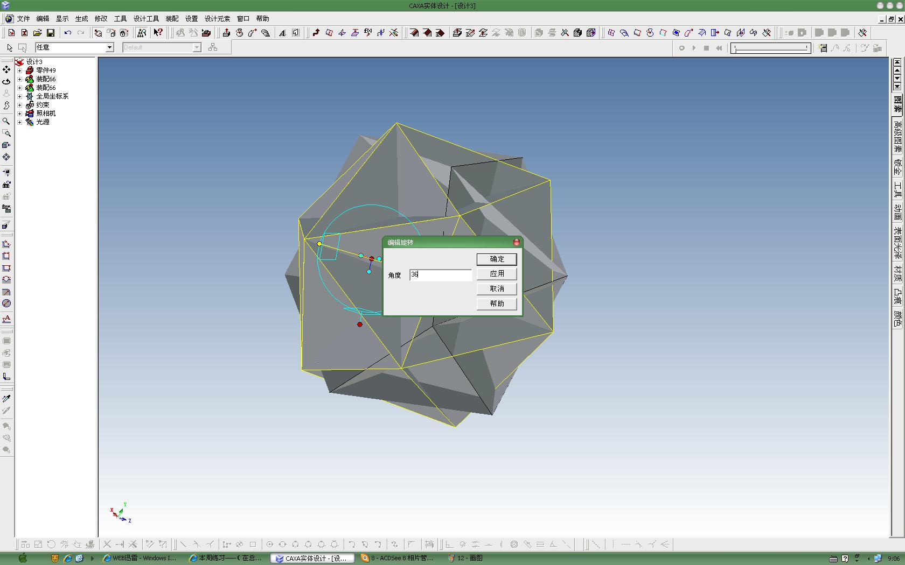Screen dimensions: 905x565
Task: Expand the 约束 tree node
Action: [20, 105]
